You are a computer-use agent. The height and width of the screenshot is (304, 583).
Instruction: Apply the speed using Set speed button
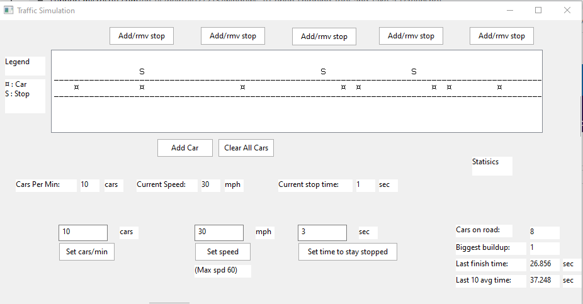(222, 252)
